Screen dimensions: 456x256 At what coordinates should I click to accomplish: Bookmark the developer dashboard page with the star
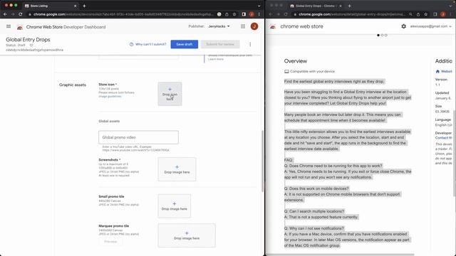[x=234, y=14]
